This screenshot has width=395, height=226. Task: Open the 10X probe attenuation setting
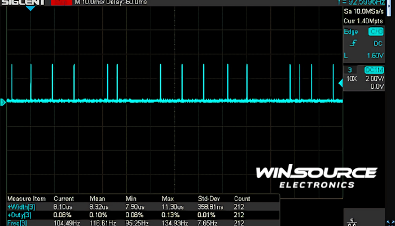tap(350, 78)
